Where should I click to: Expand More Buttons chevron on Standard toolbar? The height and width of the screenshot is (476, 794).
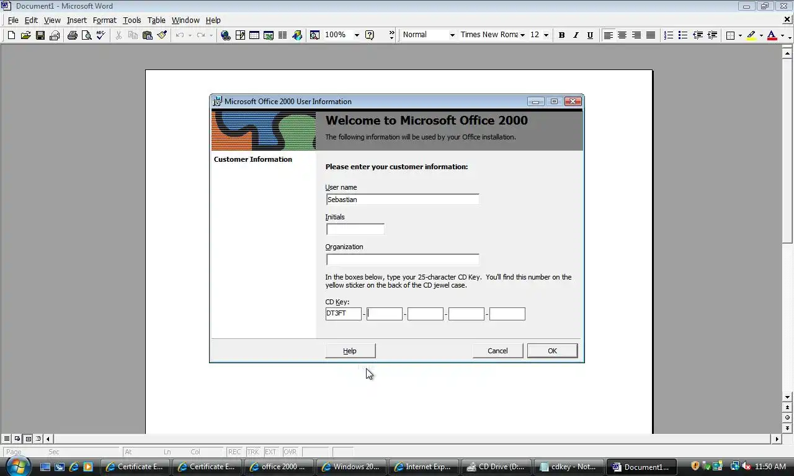[x=391, y=35]
